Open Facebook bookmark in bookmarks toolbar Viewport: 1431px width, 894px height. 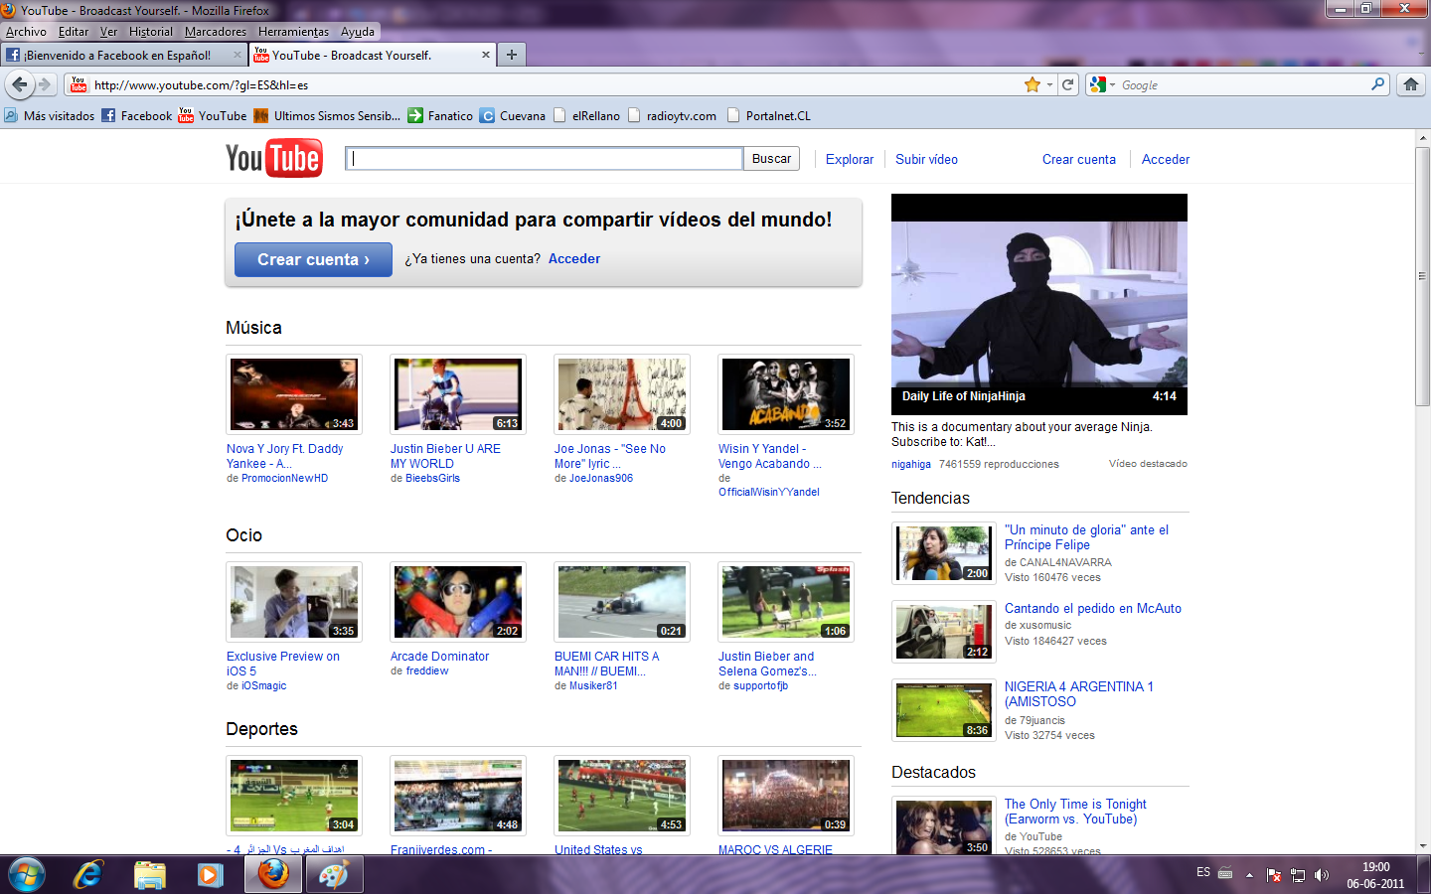(137, 115)
